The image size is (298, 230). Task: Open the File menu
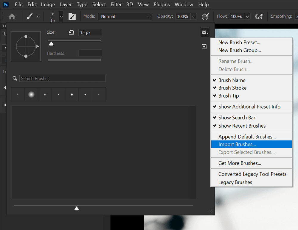pyautogui.click(x=18, y=4)
